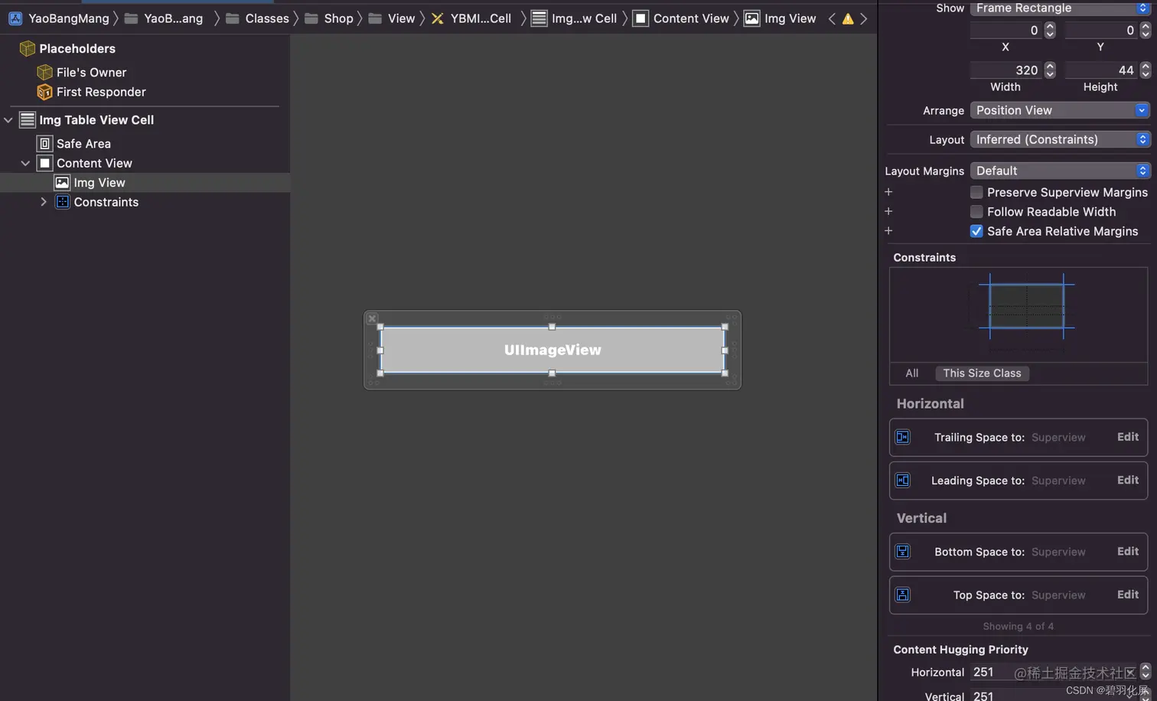Screen dimensions: 1157x701
Task: Edit the Leading Space constraint
Action: (x=1127, y=480)
